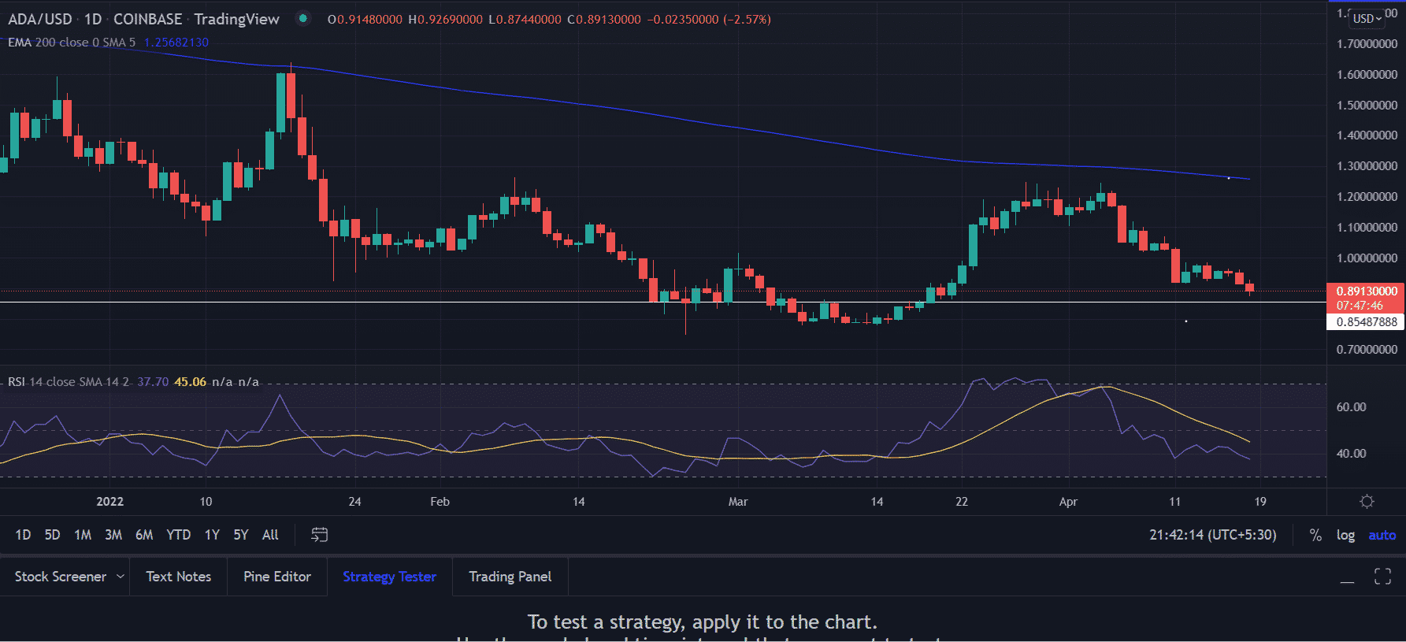Click the EMA 200 indicator legend
This screenshot has height=642, width=1406.
(x=71, y=43)
